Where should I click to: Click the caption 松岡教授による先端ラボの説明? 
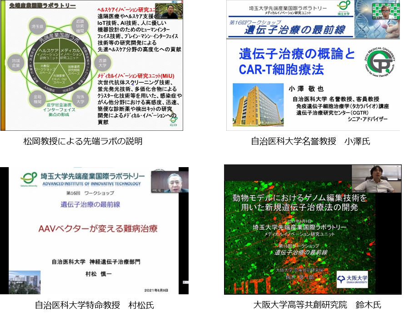(83, 141)
